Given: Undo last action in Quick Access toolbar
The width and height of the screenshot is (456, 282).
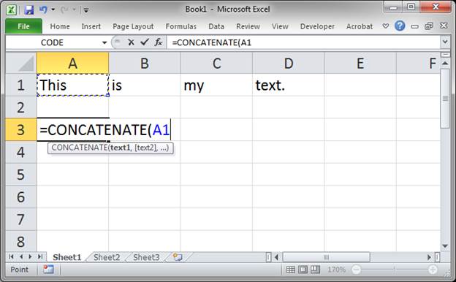Looking at the screenshot, I should (x=43, y=9).
